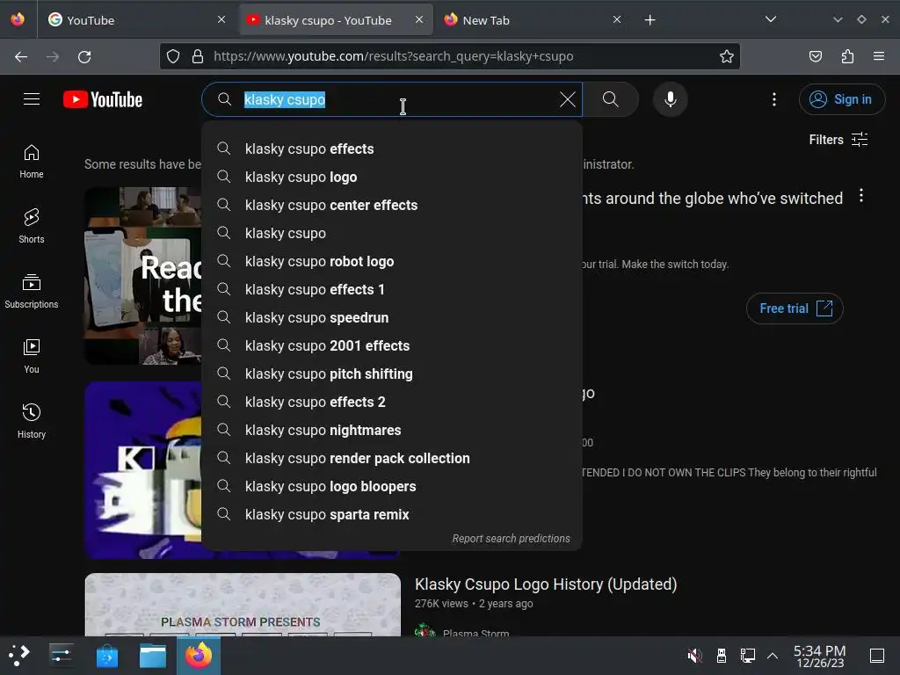Click Report search predictions link
Screen dimensions: 900x675
(511, 539)
